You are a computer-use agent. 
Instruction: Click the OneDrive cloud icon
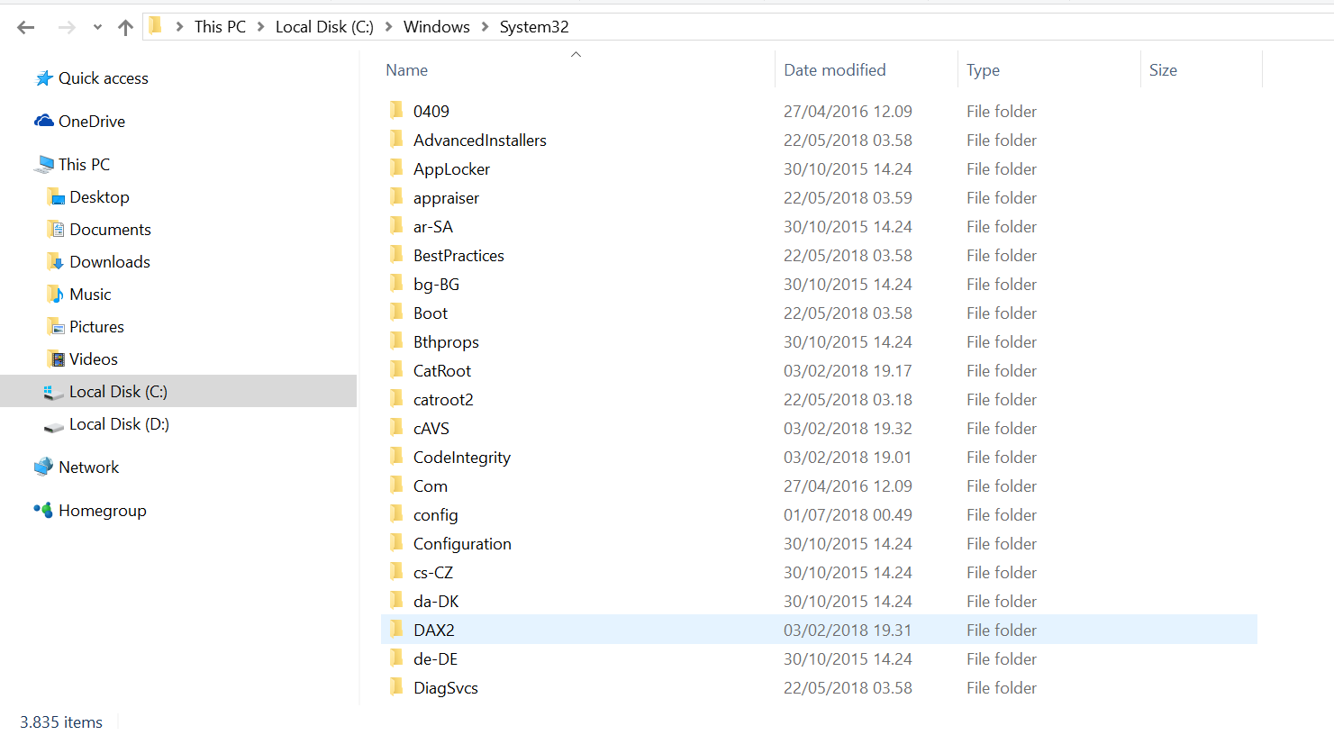coord(44,121)
